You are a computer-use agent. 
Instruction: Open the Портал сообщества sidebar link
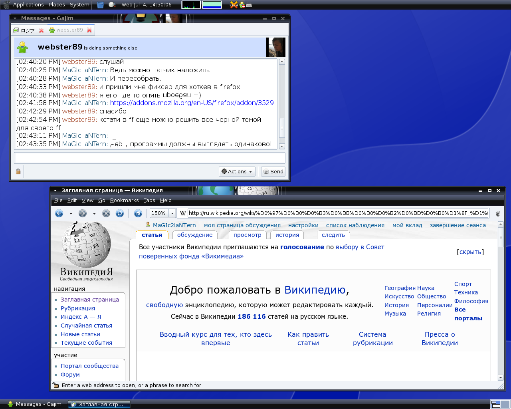[89, 366]
